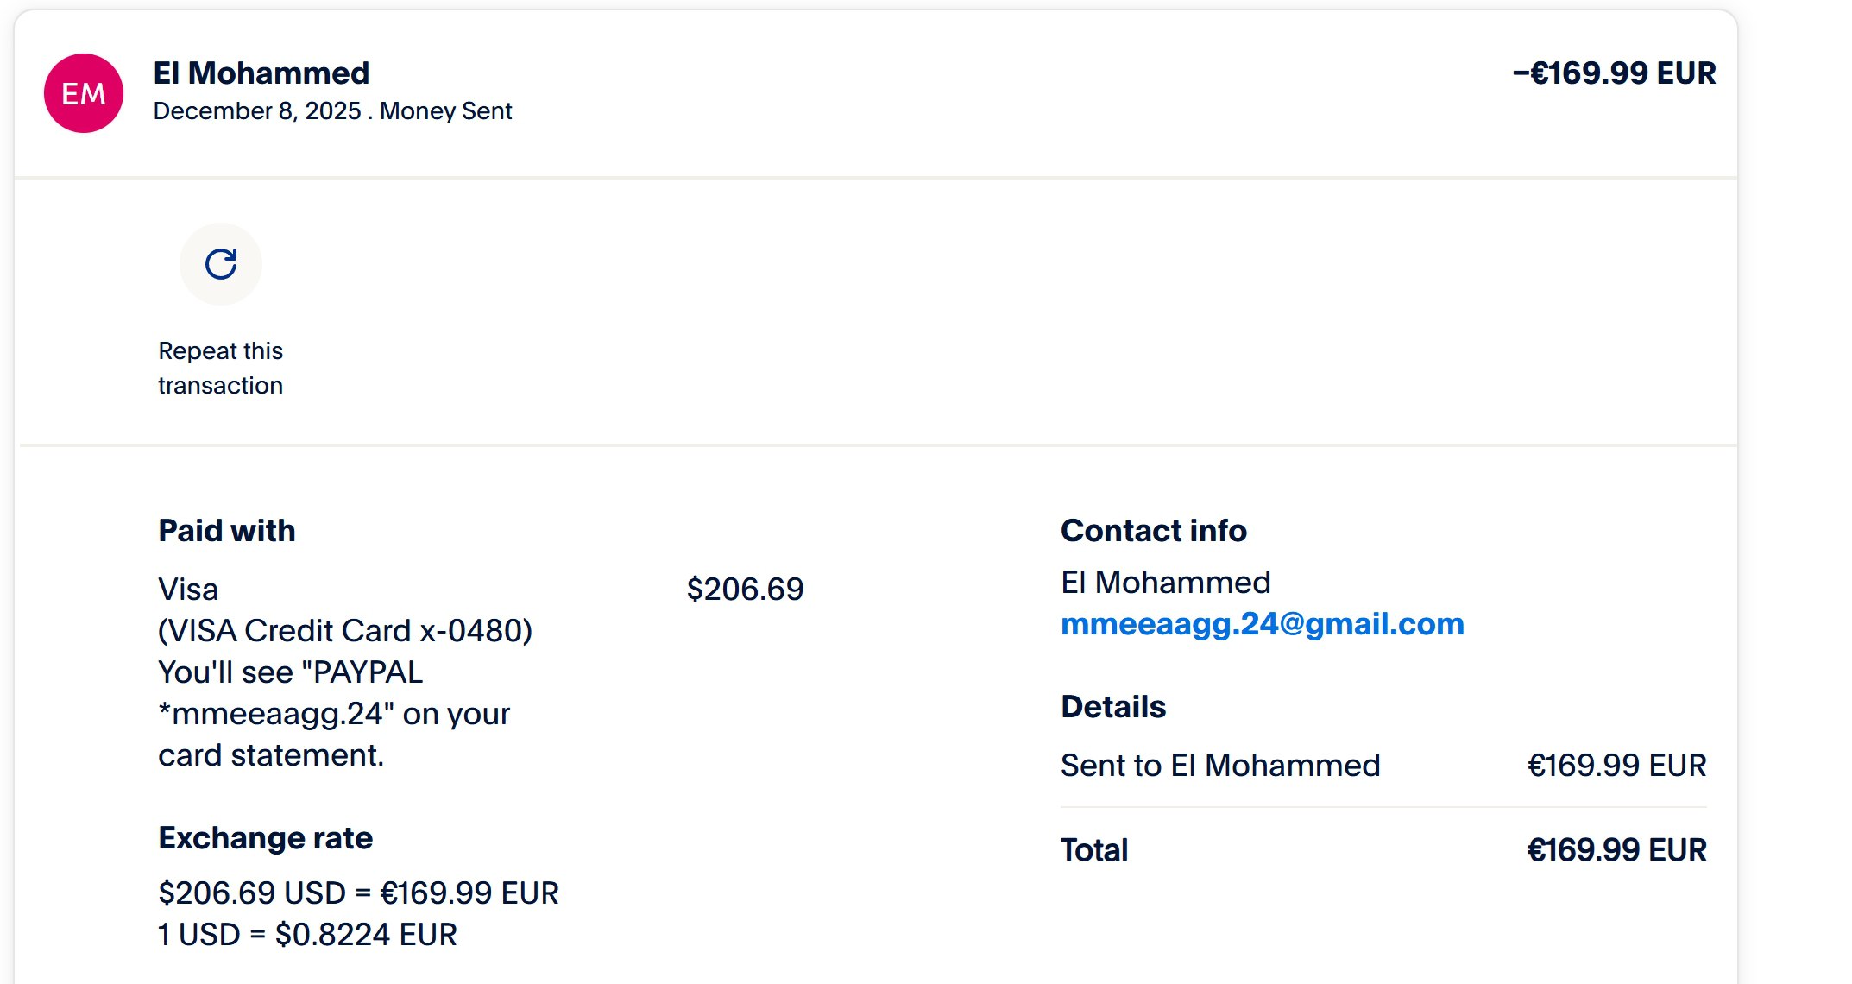The image size is (1852, 984).
Task: Click the circular Repeat transaction arrow icon
Action: [x=221, y=264]
